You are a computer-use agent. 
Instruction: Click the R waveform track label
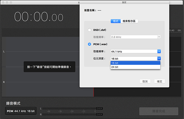(x=4, y=82)
